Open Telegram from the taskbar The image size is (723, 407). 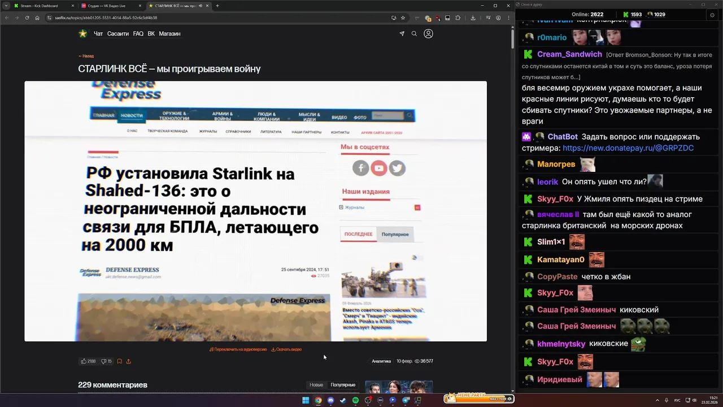(x=406, y=400)
